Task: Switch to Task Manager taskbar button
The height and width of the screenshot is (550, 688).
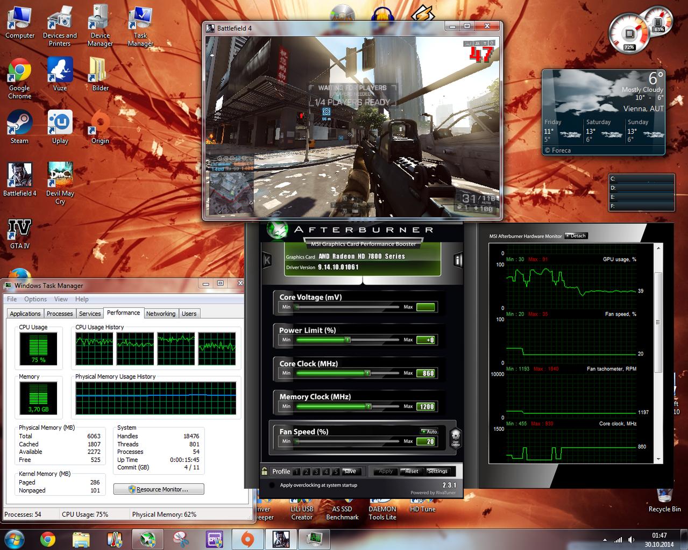Action: click(314, 539)
